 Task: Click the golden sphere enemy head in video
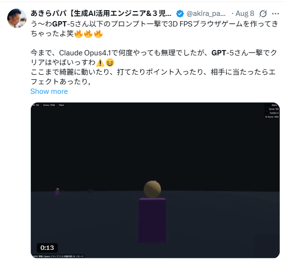click(152, 189)
